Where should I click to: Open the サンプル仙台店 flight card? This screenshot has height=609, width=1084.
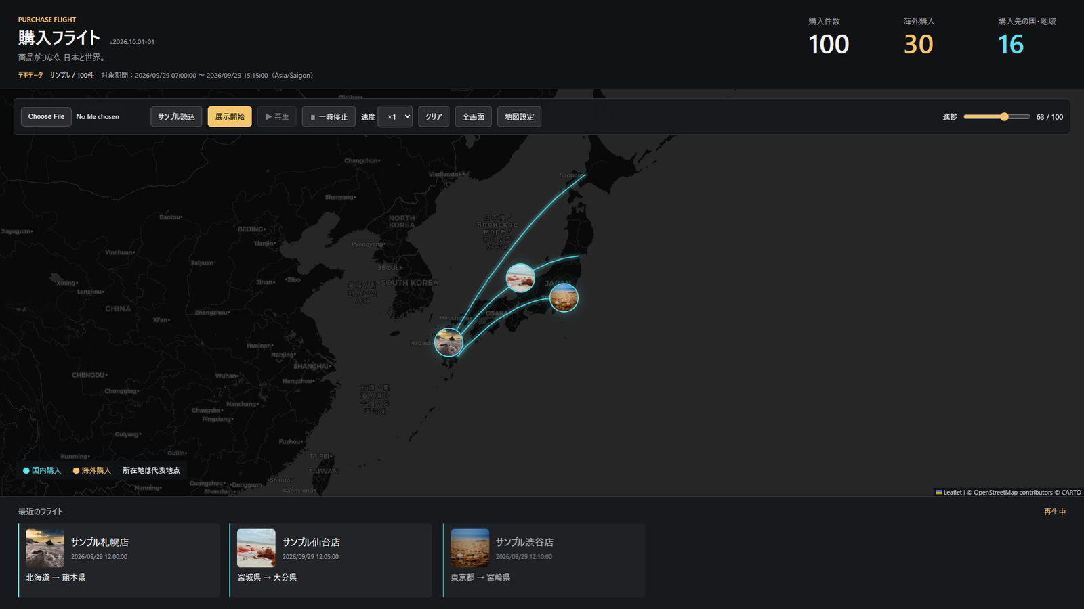[x=331, y=560]
